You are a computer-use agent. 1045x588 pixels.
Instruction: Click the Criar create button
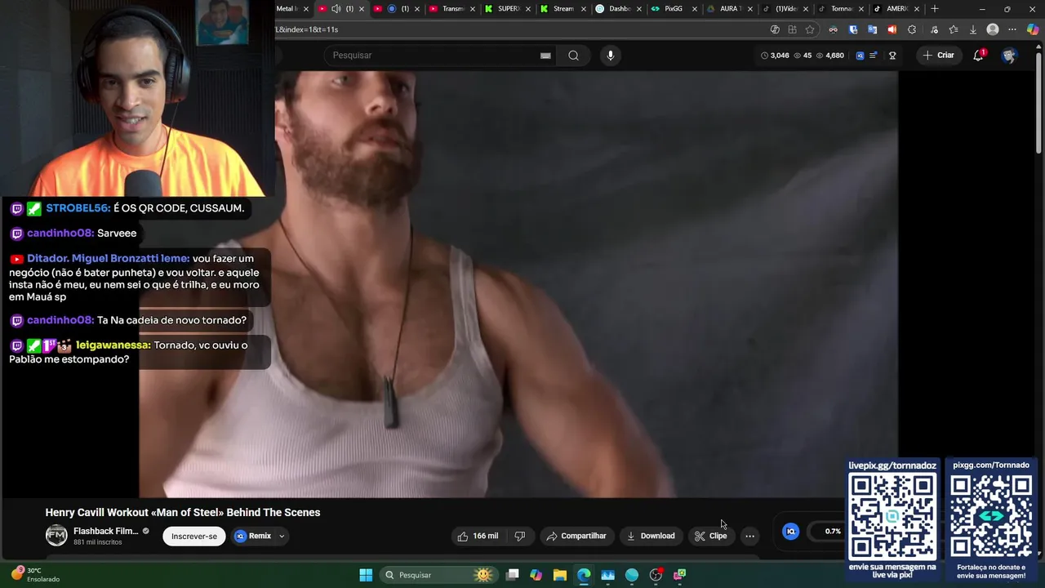coord(938,56)
